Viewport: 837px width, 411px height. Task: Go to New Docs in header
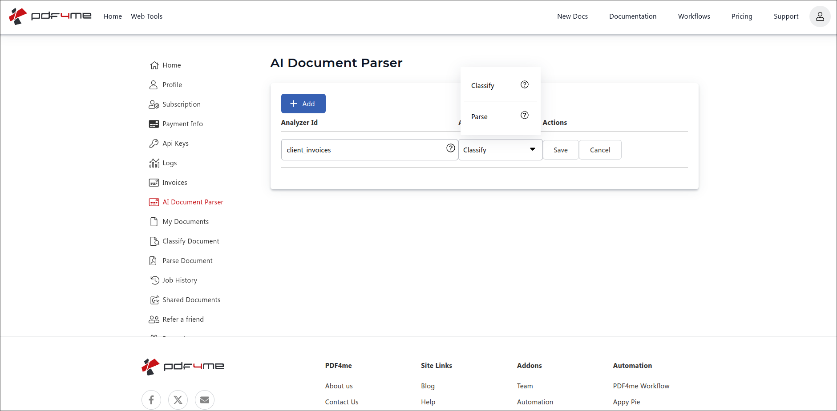coord(572,16)
